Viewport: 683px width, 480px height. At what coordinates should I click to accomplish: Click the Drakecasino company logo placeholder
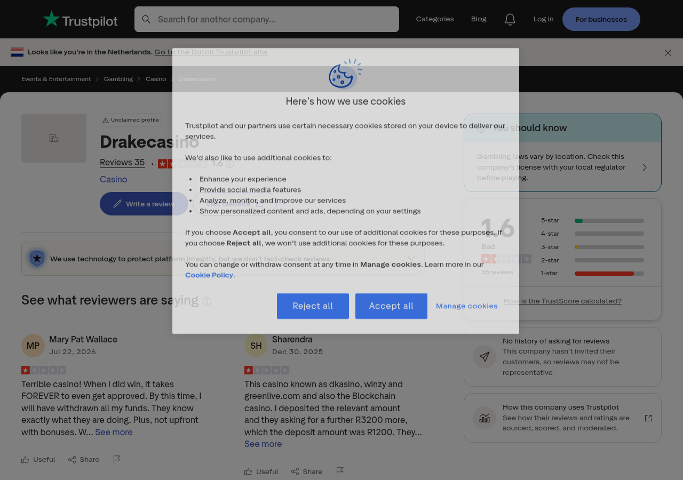(54, 138)
